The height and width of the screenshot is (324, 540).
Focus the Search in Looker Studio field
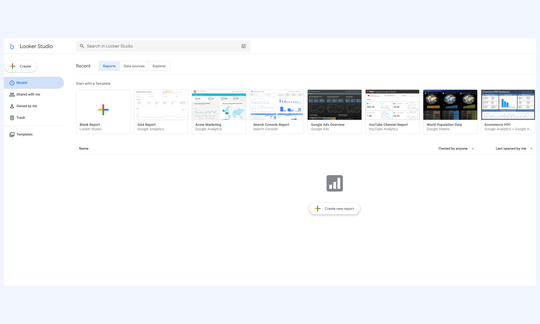pos(163,46)
